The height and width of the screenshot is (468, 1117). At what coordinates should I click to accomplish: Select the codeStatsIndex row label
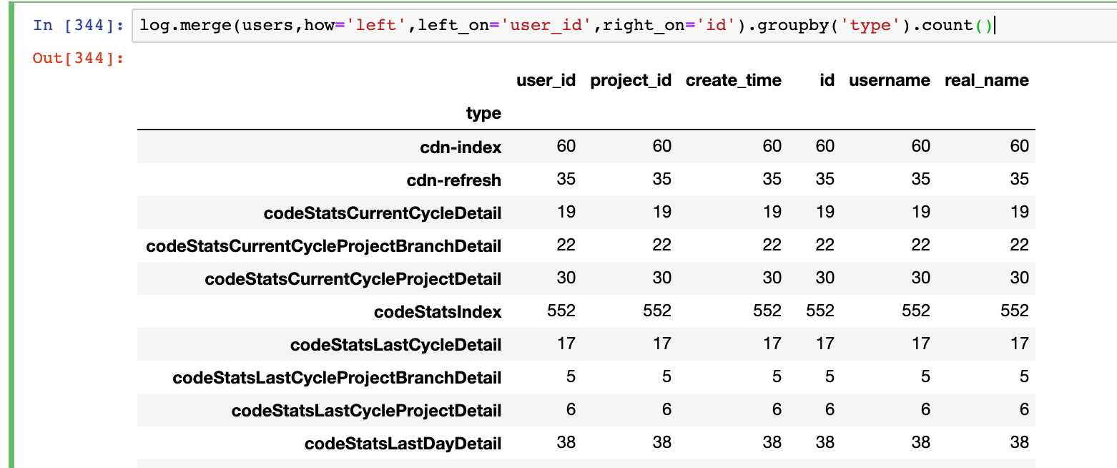(437, 311)
